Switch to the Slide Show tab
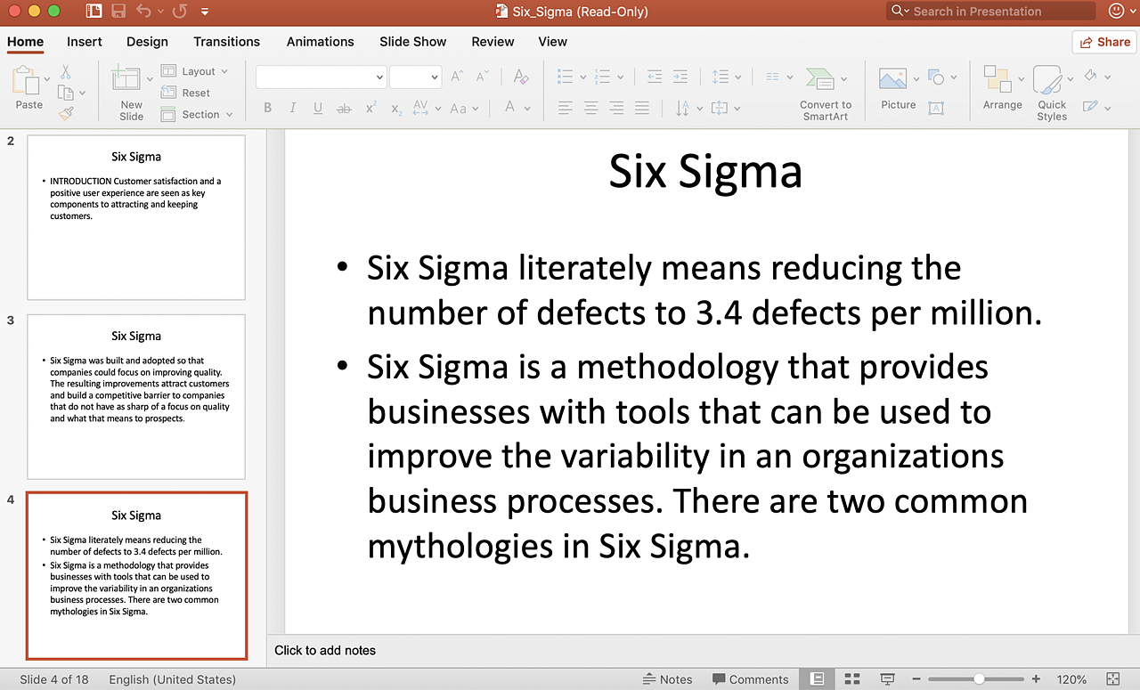 click(x=412, y=42)
